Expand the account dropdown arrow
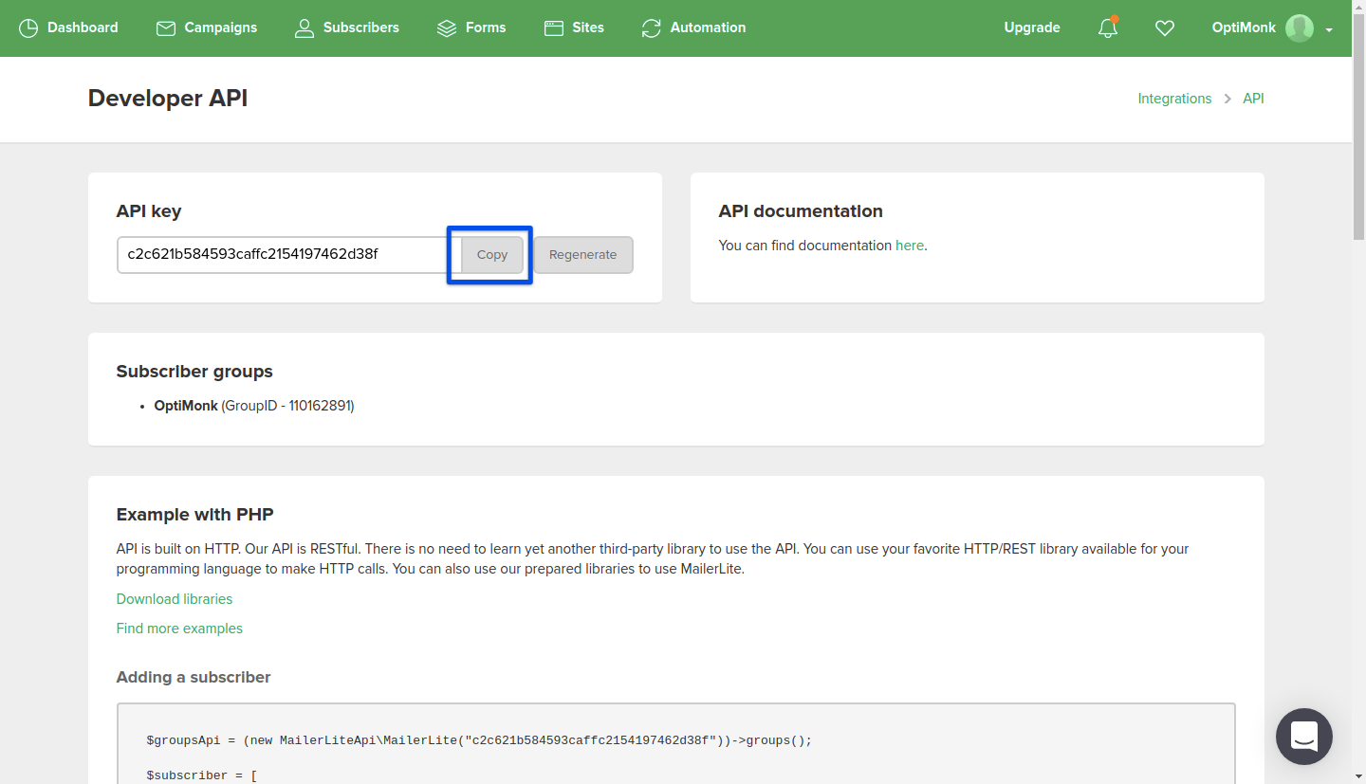The image size is (1366, 784). click(x=1329, y=29)
